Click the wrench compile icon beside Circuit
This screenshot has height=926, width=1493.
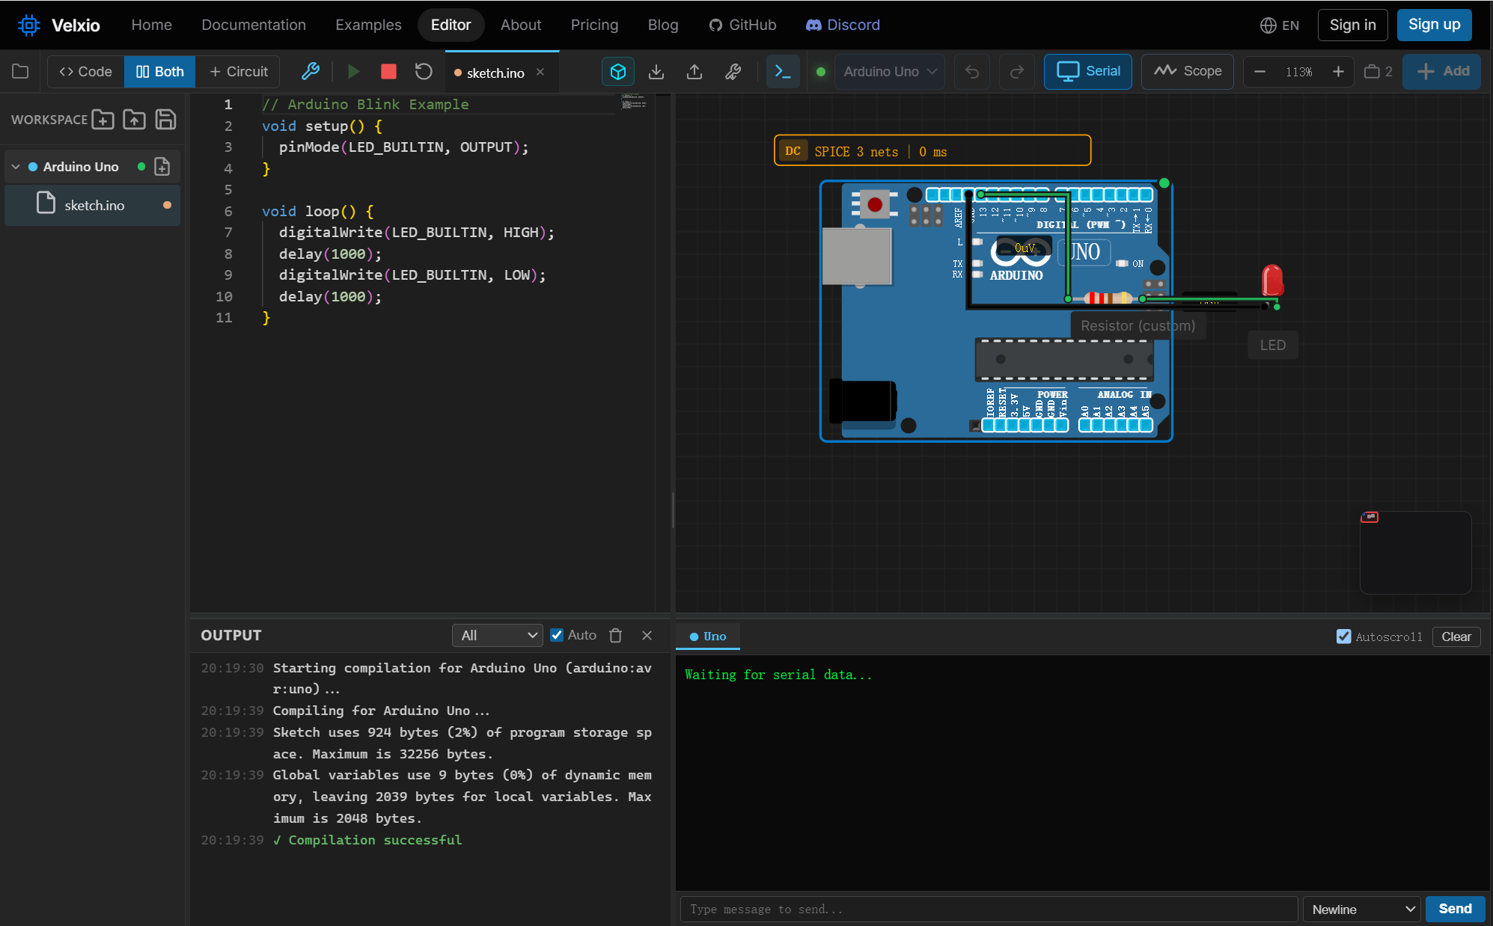(310, 71)
